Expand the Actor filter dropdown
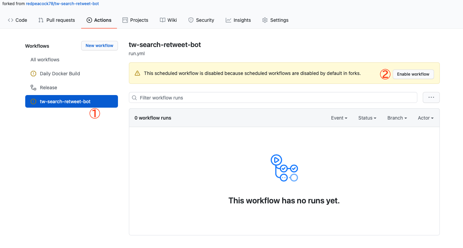This screenshot has height=248, width=463. (x=426, y=118)
